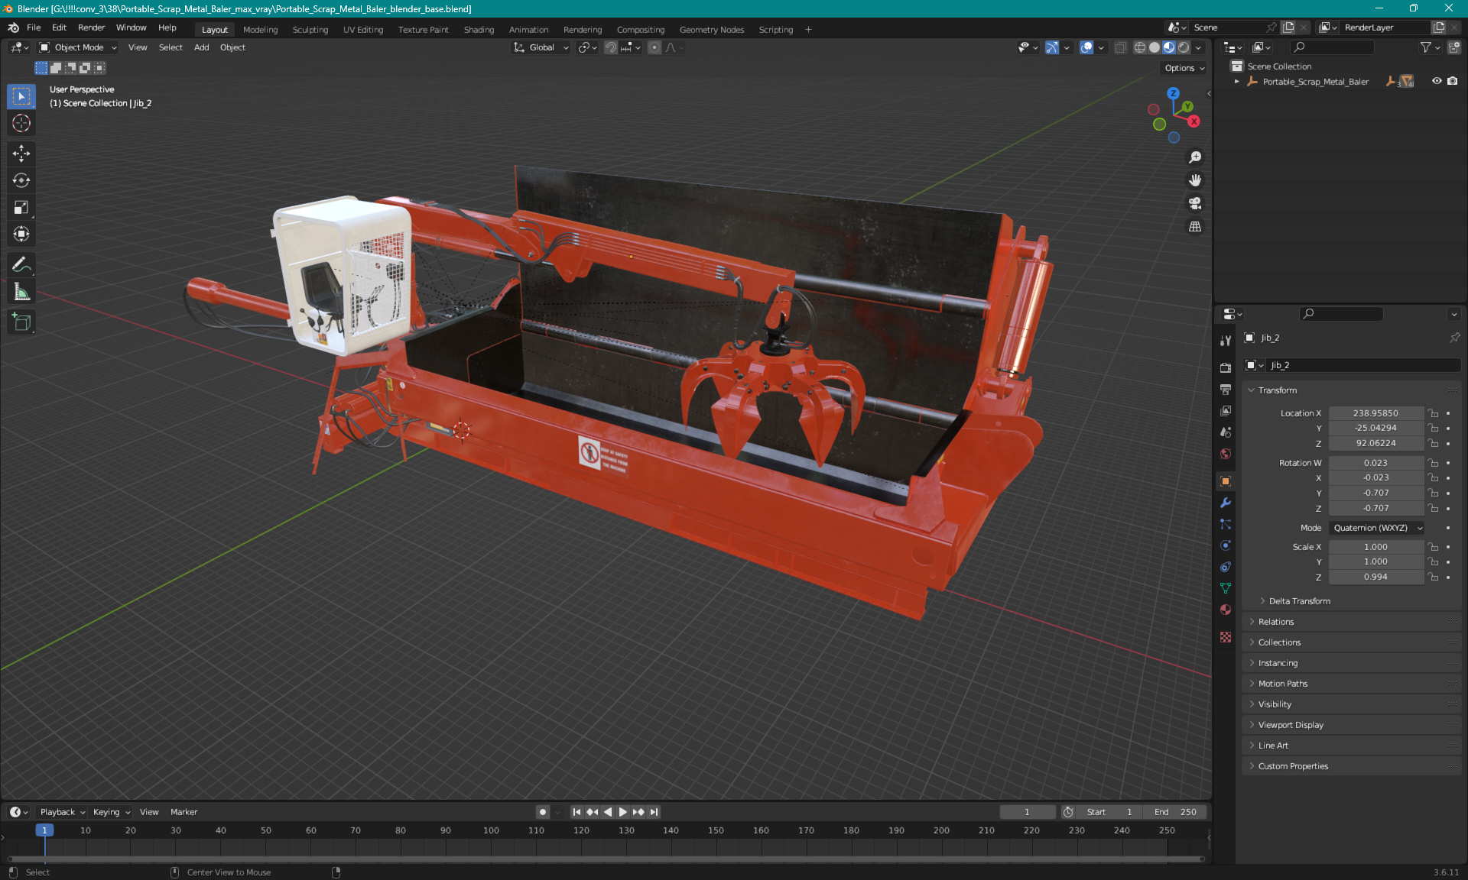Open the Tool properties tab
The height and width of the screenshot is (880, 1468).
[1226, 341]
